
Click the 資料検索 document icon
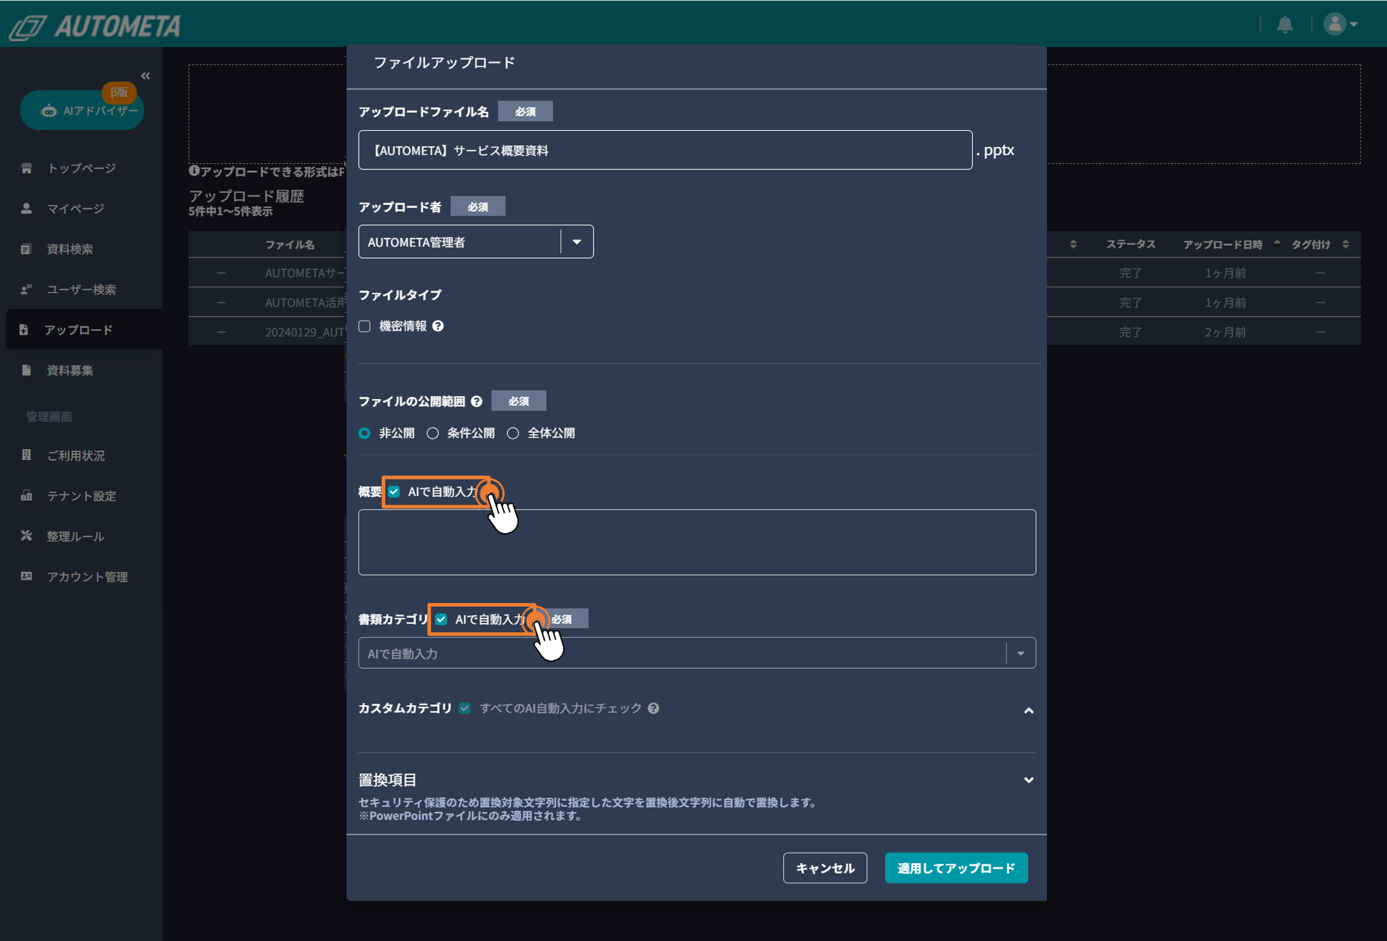[26, 249]
